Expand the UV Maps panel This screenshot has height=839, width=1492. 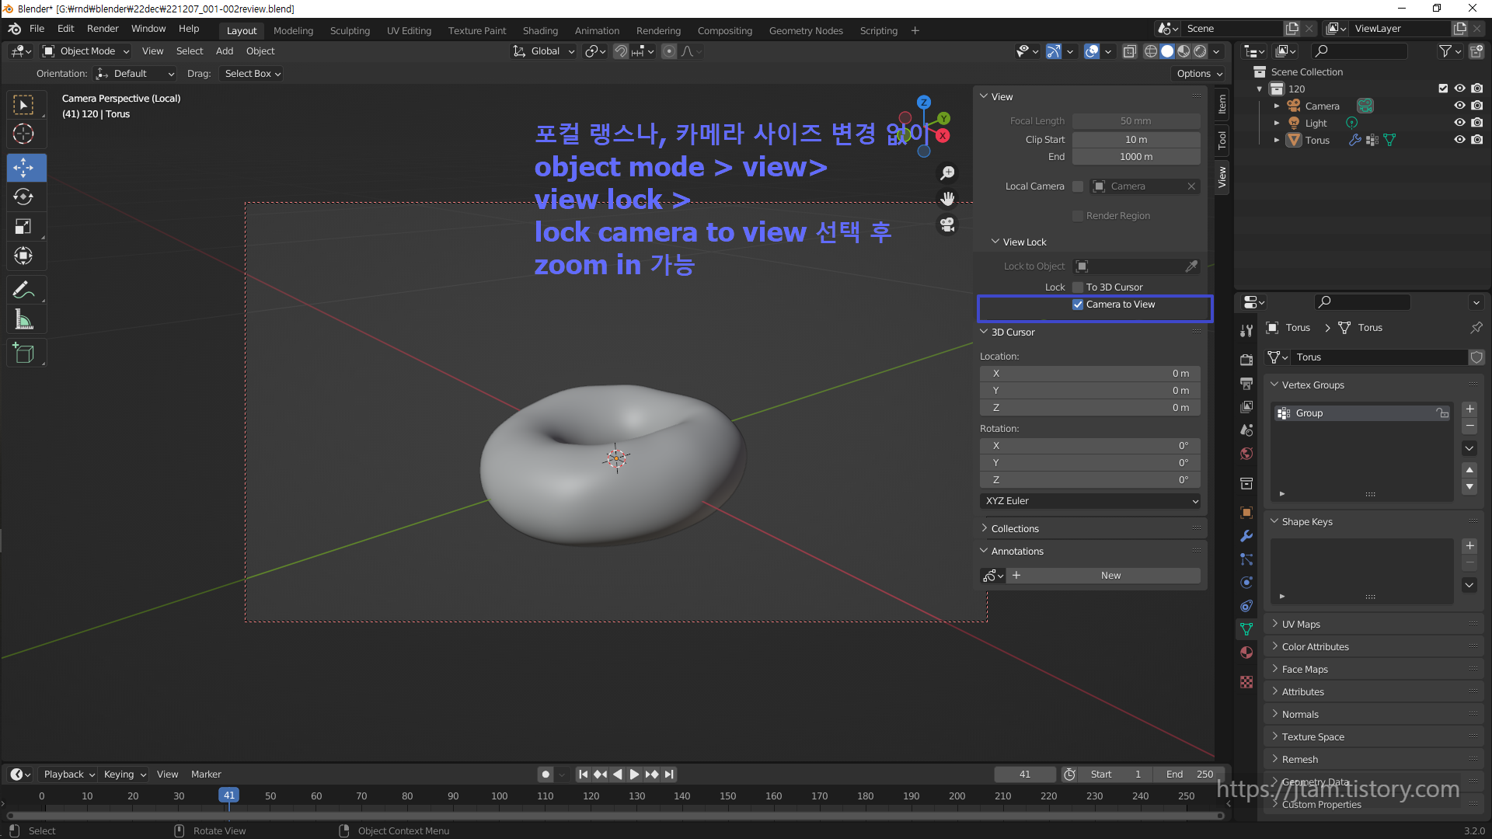(1301, 624)
